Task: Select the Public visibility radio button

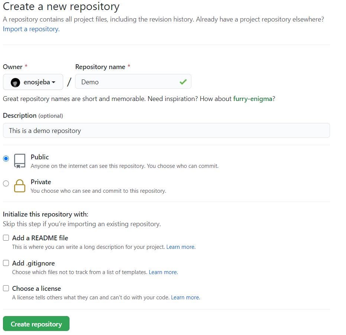Action: [x=6, y=159]
